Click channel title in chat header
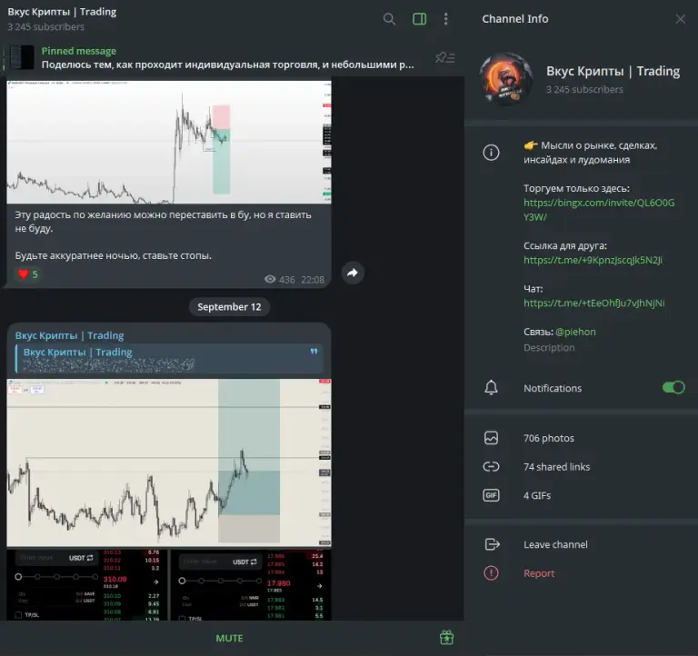 [62, 12]
